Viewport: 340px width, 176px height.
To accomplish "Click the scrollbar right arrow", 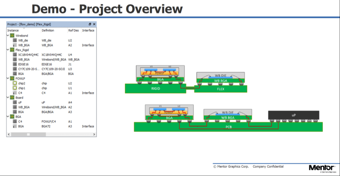I will click(x=95, y=134).
